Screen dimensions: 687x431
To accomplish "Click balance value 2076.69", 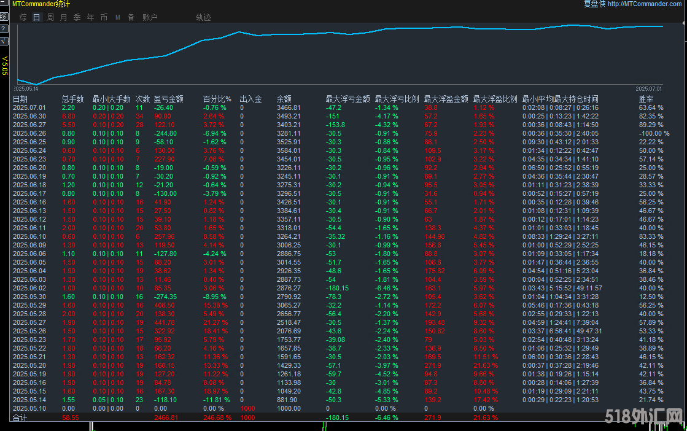I will (x=289, y=331).
